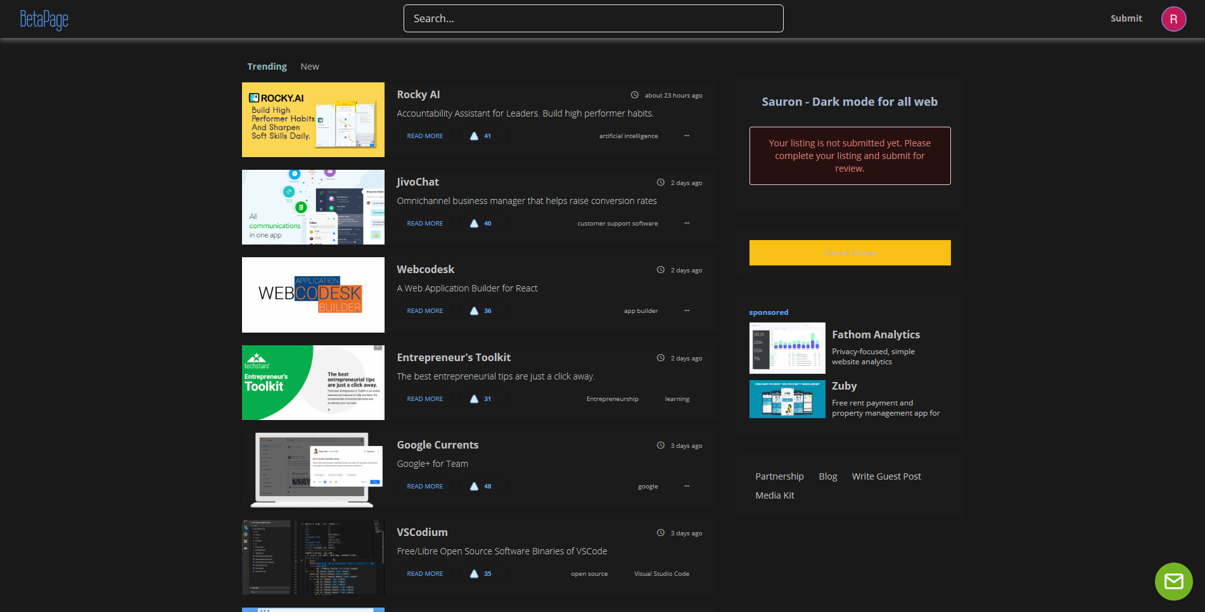Screen dimensions: 1205x612
Task: Open the BetaPage logo home link
Action: coord(44,20)
